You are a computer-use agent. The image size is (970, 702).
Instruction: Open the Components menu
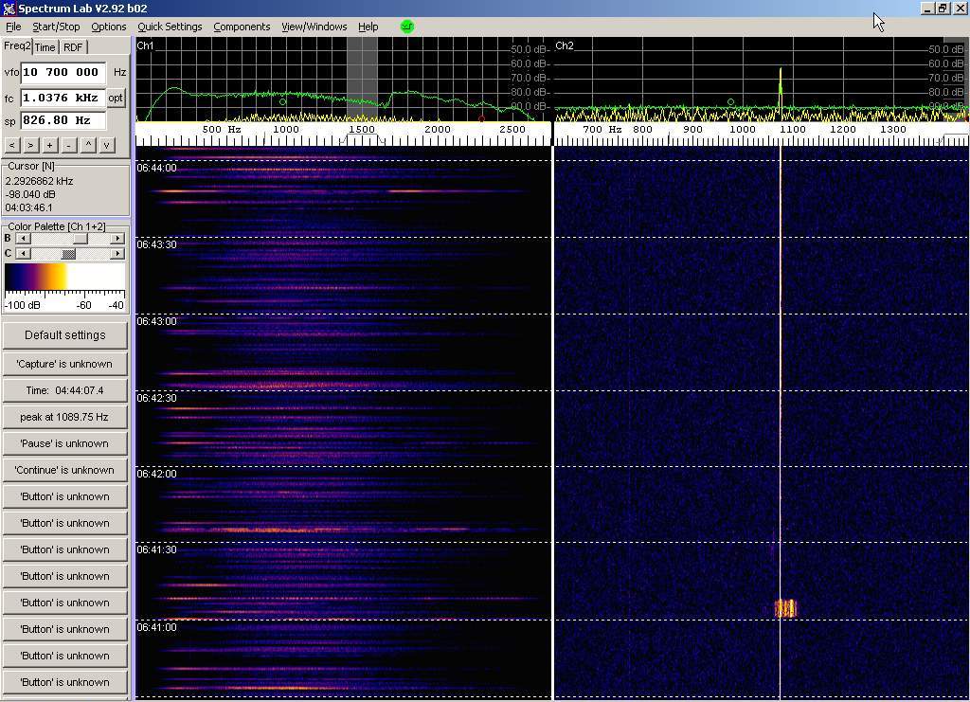pyautogui.click(x=242, y=27)
